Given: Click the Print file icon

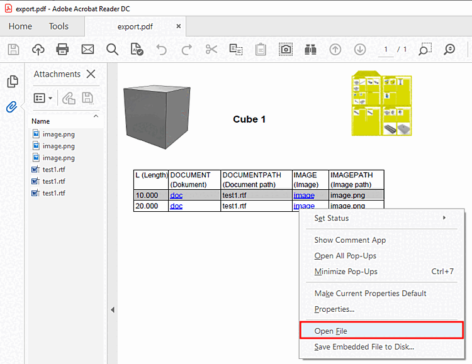Looking at the screenshot, I should [62, 49].
